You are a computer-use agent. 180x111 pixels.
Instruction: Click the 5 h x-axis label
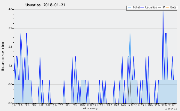click(x=48, y=105)
